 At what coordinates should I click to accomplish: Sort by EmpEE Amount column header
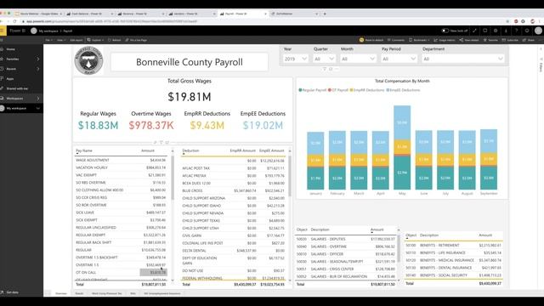click(x=272, y=150)
